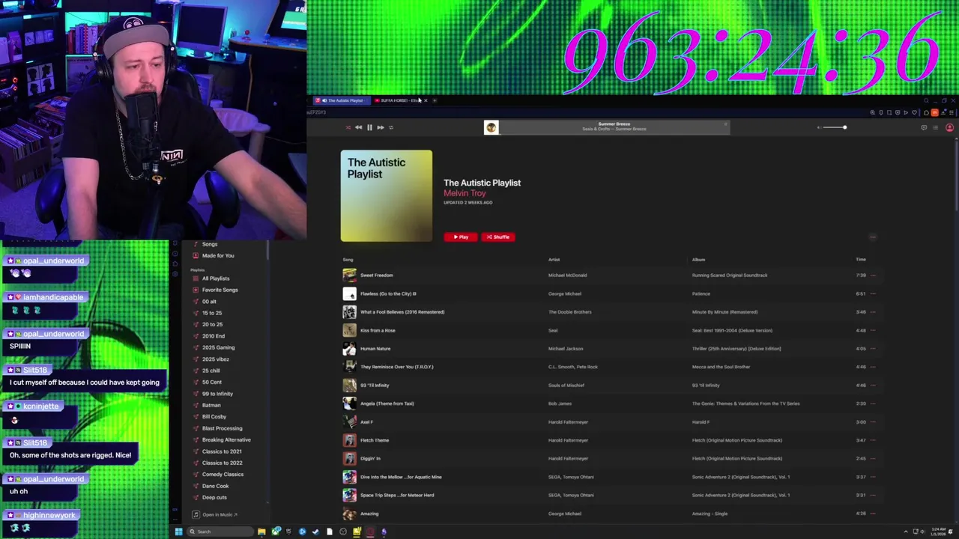Open the Up Next queue icon
The image size is (959, 539).
click(935, 127)
